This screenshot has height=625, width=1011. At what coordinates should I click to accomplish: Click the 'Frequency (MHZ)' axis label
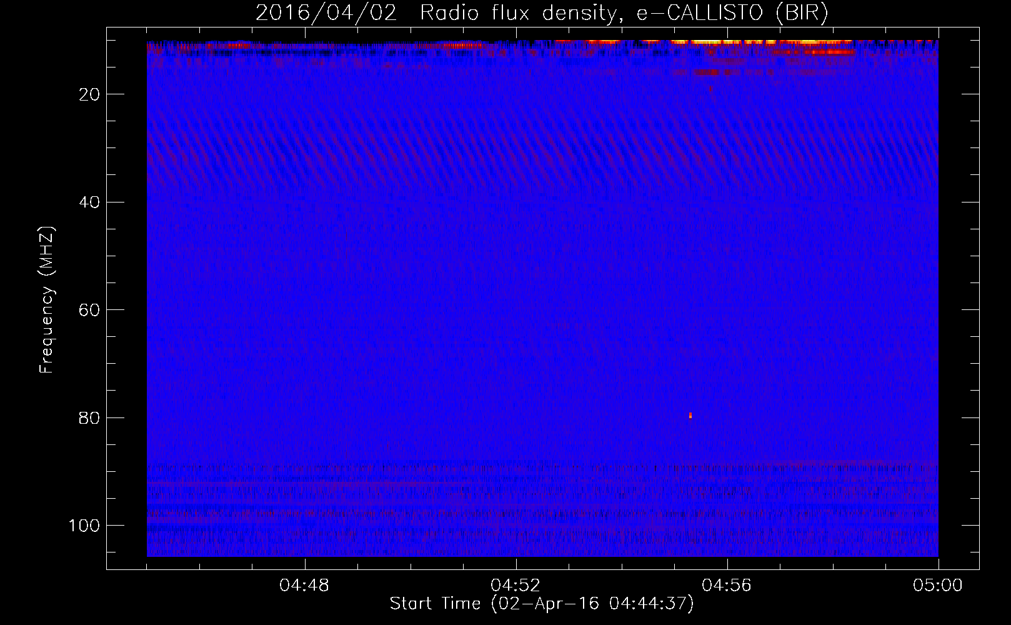tap(47, 299)
